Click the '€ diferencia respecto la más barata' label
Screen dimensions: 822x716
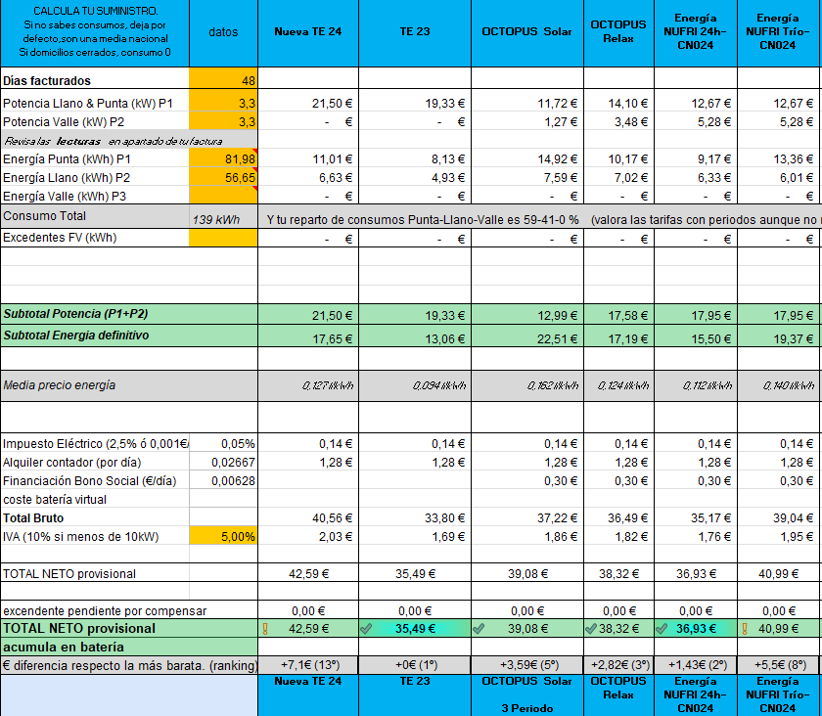pyautogui.click(x=129, y=665)
